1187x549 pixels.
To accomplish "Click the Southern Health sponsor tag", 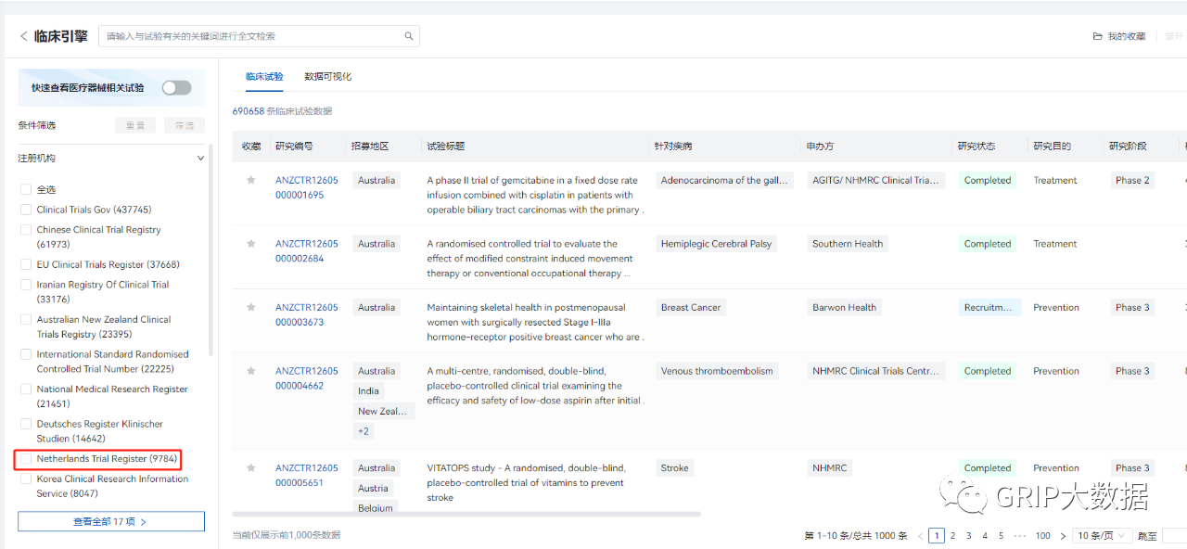I will coord(848,244).
